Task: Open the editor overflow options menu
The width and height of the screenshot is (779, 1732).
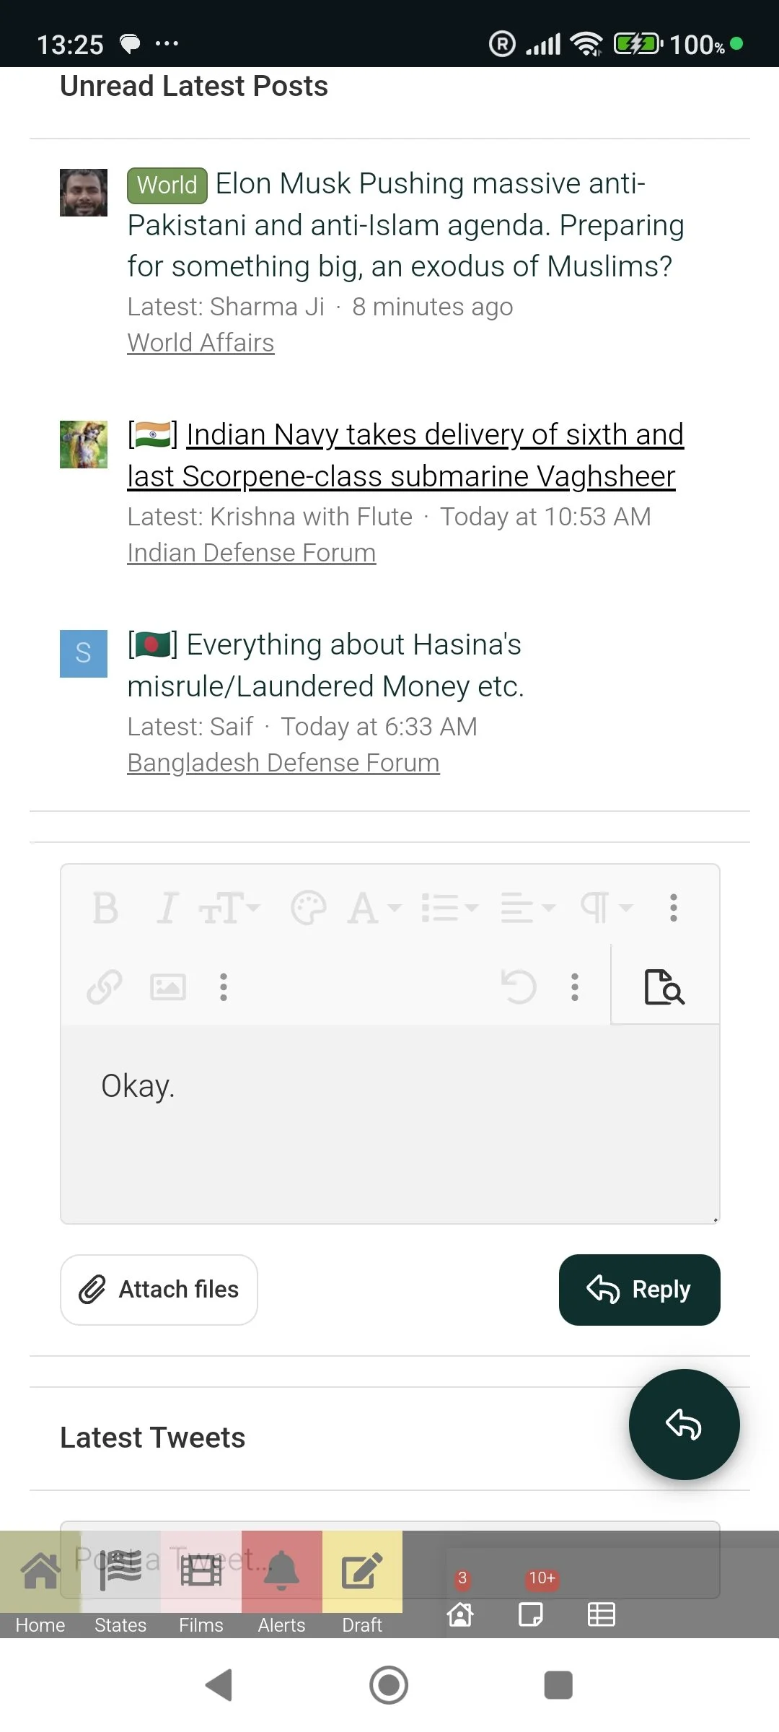Action: pyautogui.click(x=674, y=909)
